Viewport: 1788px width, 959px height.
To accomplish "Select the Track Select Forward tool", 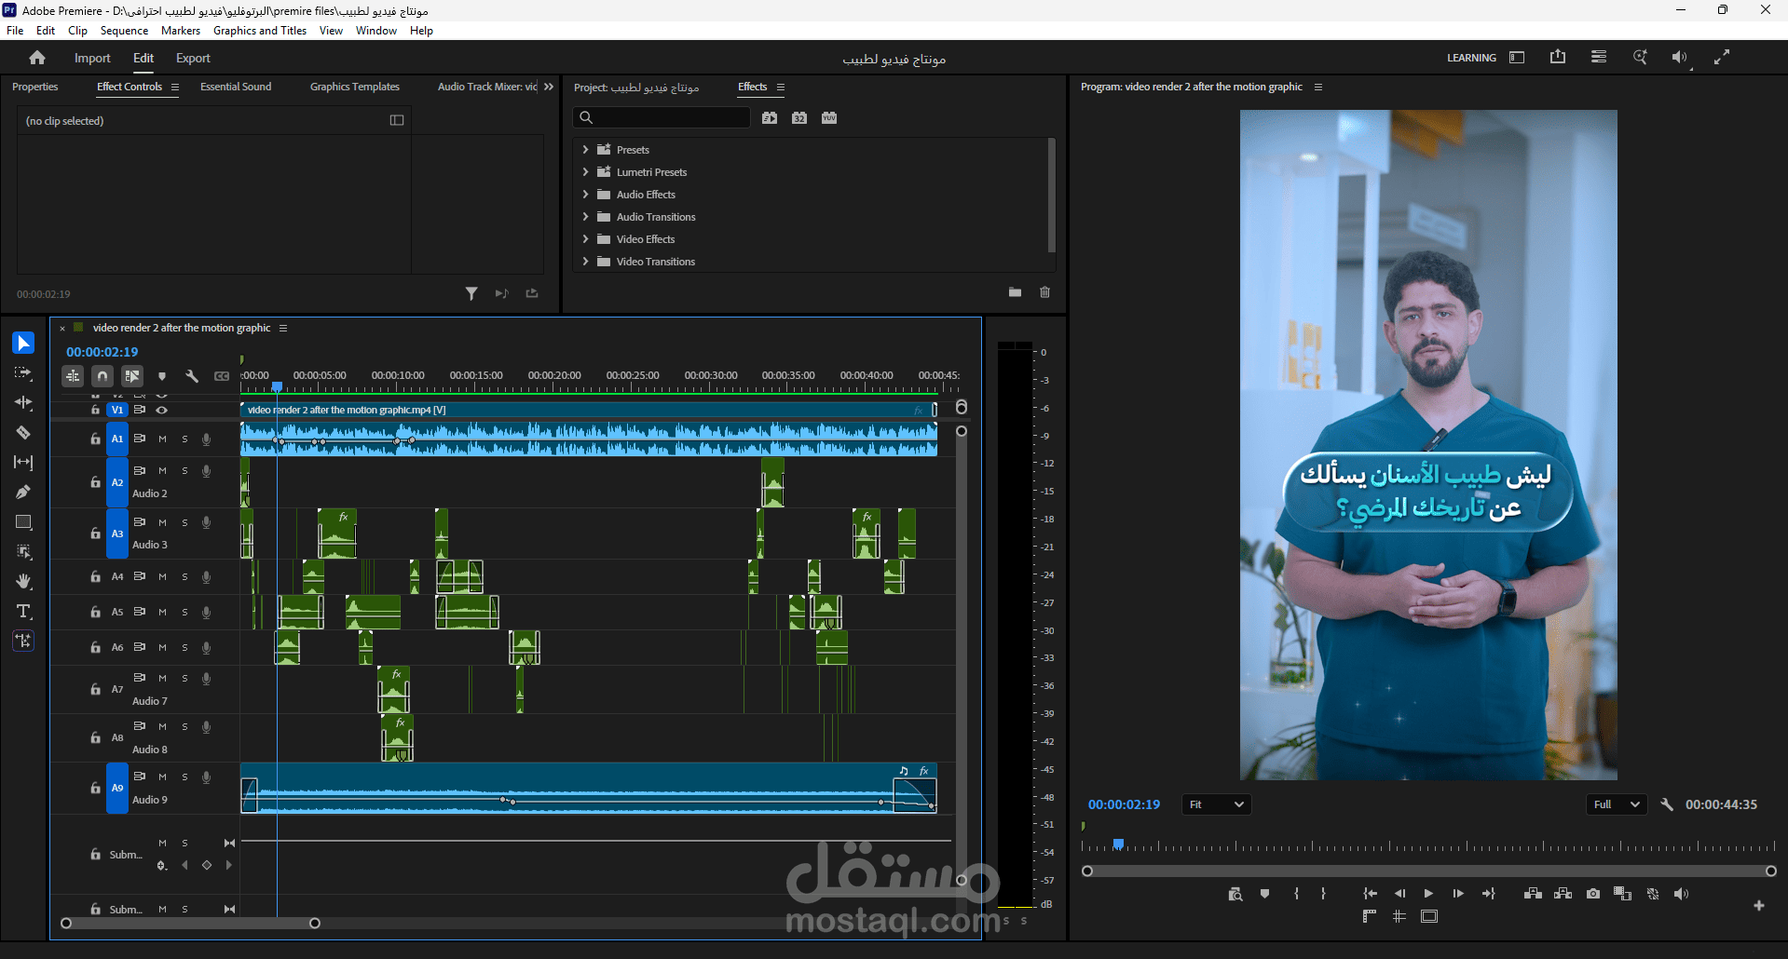I will 23,373.
